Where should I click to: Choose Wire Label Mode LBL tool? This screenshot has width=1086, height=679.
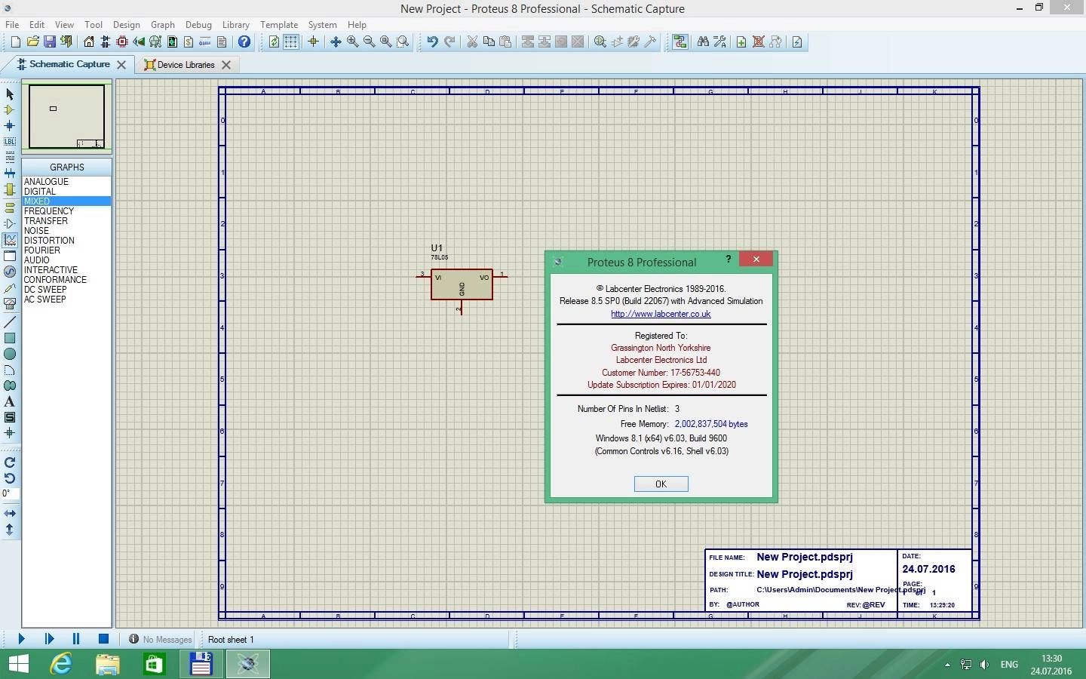(10, 141)
